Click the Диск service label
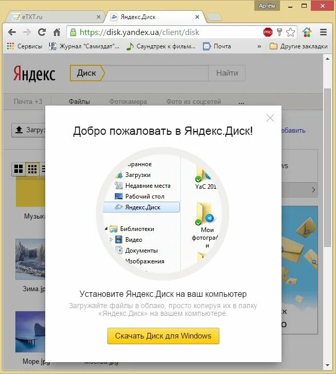The width and height of the screenshot is (336, 374). (86, 73)
